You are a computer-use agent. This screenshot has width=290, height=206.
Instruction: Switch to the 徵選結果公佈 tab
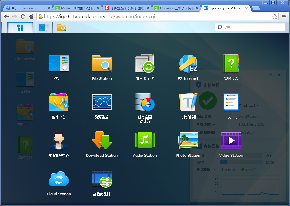(x=127, y=8)
